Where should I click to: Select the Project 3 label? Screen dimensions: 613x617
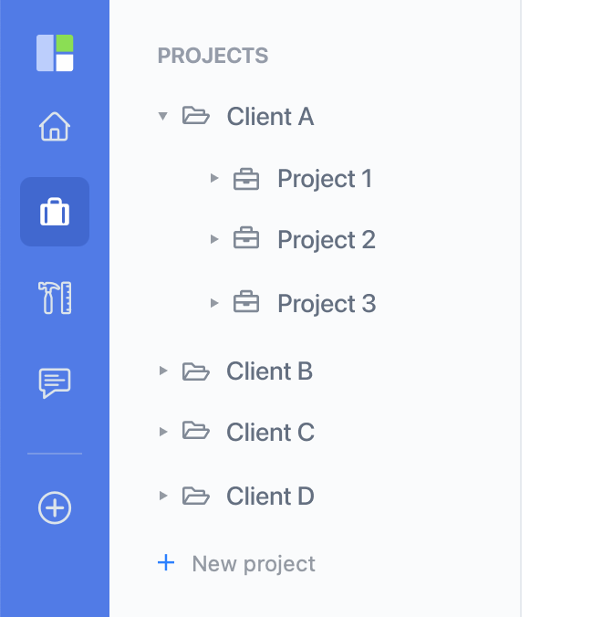(x=327, y=304)
